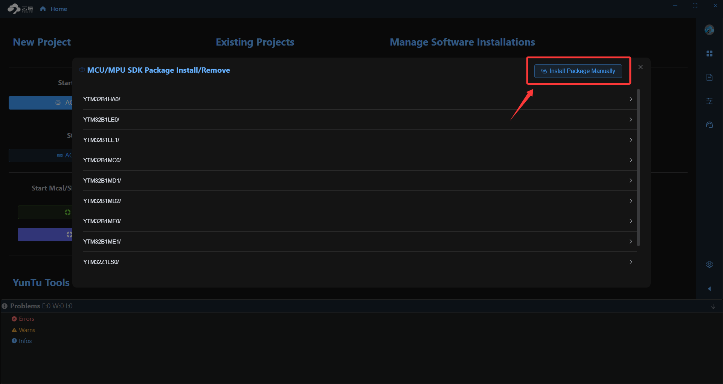
Task: Select the YTM32B1ME0/ package text
Action: 102,221
